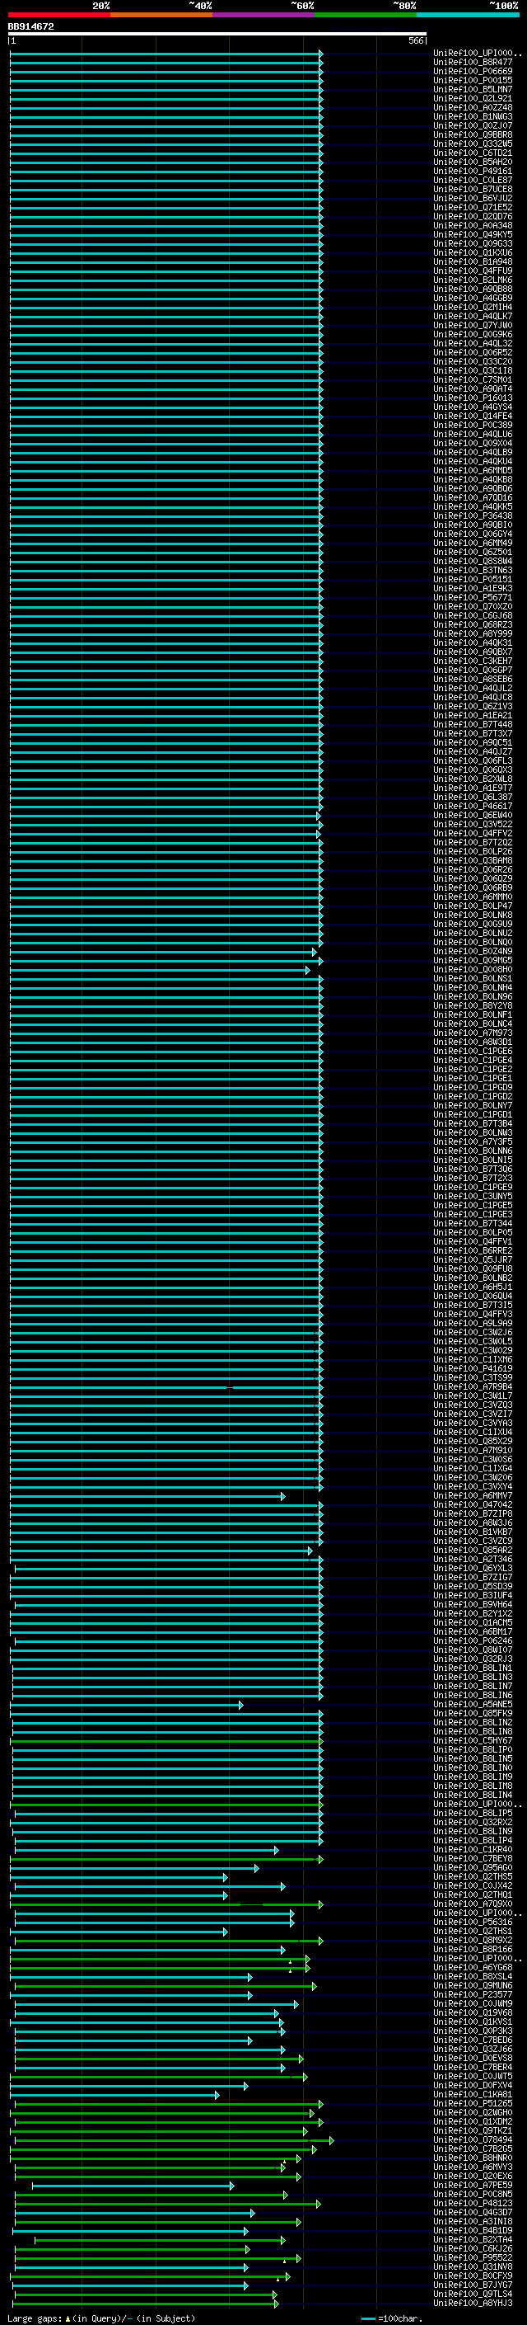The width and height of the screenshot is (527, 2325).
Task: Select hit label UniRef100_P56316
Action: pyautogui.click(x=473, y=1922)
